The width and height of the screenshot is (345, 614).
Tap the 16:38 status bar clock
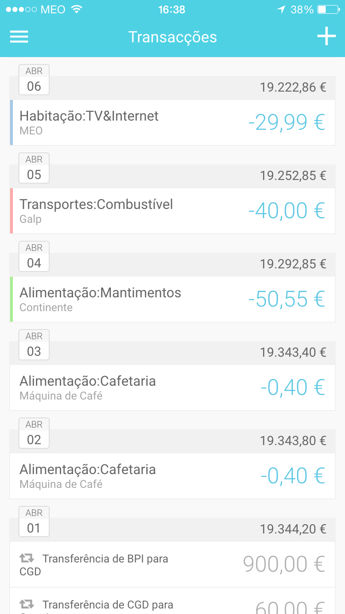pos(172,9)
